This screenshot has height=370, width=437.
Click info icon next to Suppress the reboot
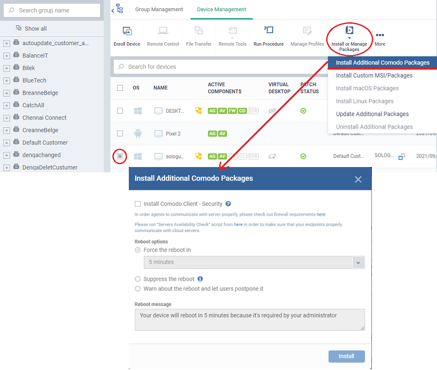tap(200, 279)
